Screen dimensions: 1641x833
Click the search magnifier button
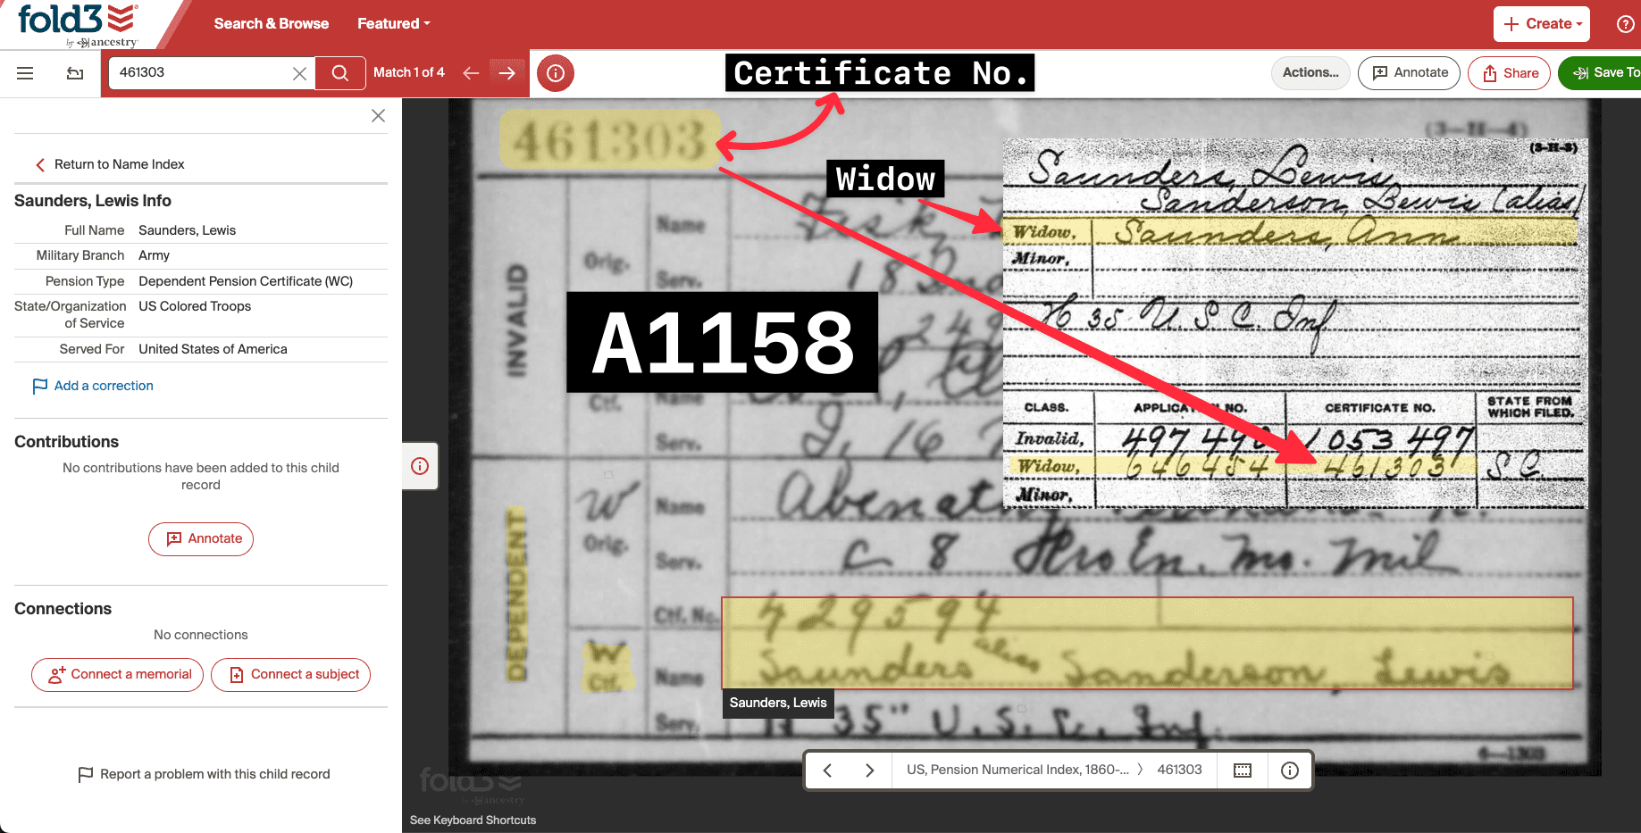coord(340,73)
